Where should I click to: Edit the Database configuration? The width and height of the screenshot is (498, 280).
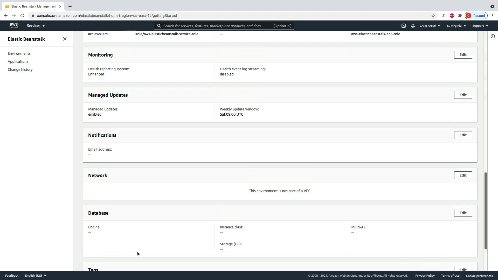[463, 213]
